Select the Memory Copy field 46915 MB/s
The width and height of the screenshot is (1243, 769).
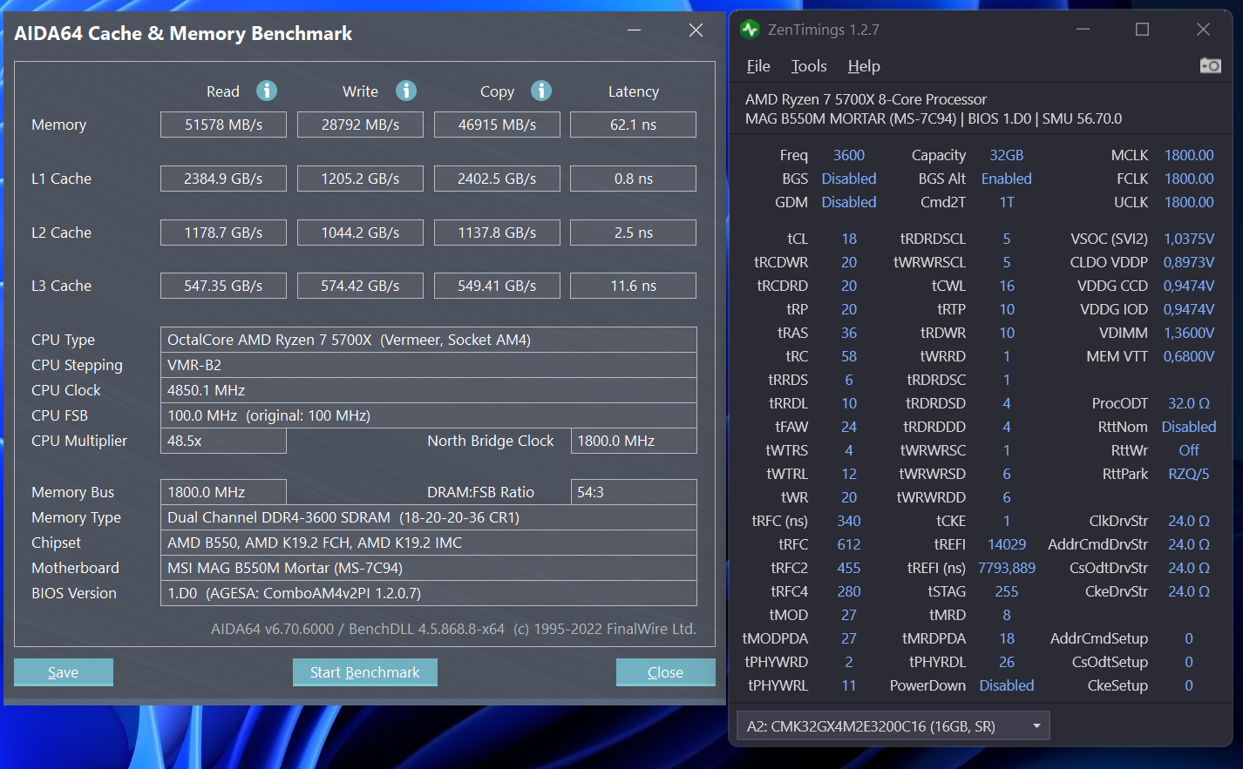point(497,125)
